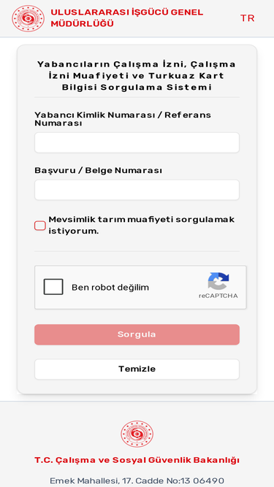Click the Emek Mahallesi address text in the footer
Viewport: 274px width, 487px height.
coord(137,480)
